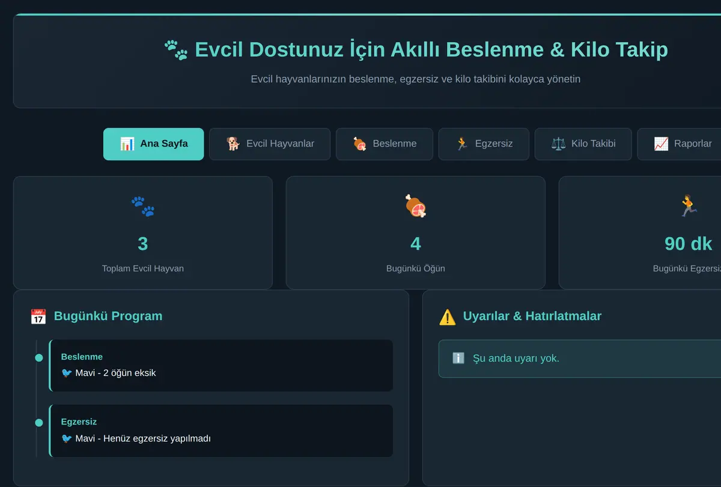This screenshot has height=487, width=721.
Task: Click the warning icon beside Uyarılar & Hatırlatmalar
Action: [x=447, y=316]
